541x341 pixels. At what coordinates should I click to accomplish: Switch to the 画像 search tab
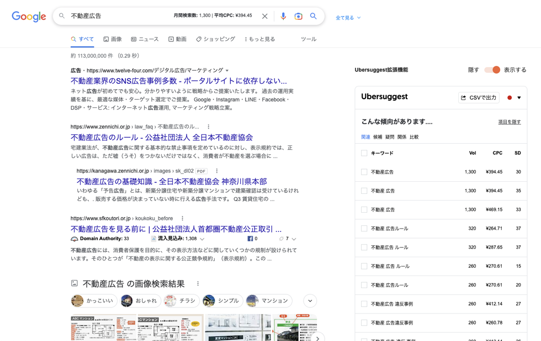click(113, 39)
